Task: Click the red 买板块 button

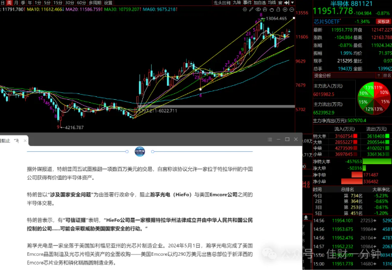Action: click(x=383, y=22)
